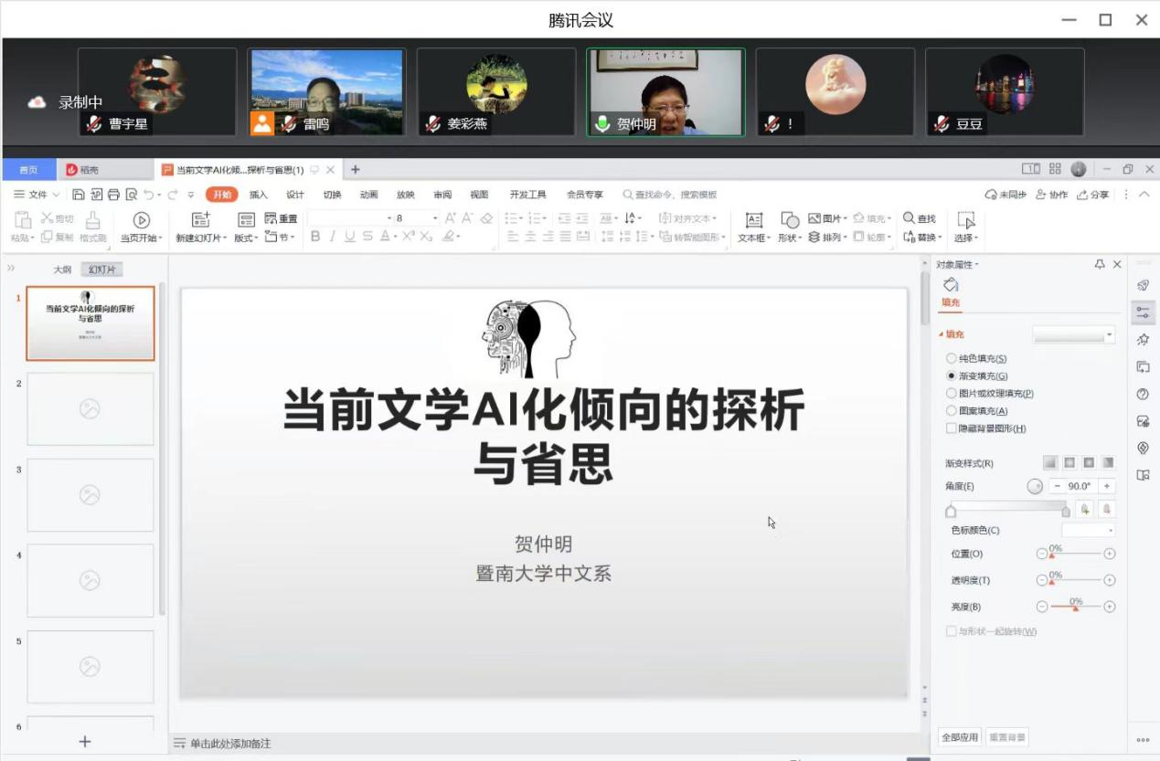
Task: Start slideshow with 当页开始 play icon
Action: pyautogui.click(x=141, y=219)
